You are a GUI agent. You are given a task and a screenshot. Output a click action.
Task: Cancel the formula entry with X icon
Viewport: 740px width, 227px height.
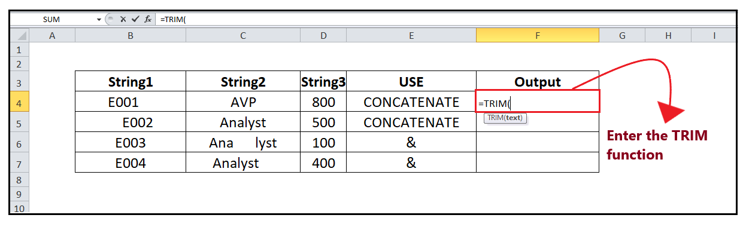pos(123,19)
